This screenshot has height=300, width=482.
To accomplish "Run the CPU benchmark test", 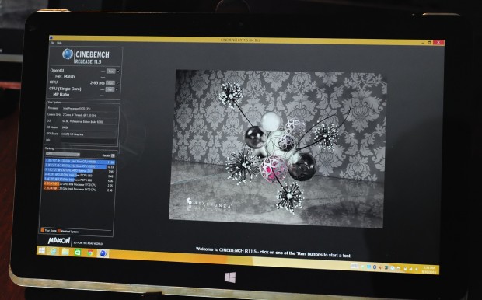I will (x=110, y=83).
